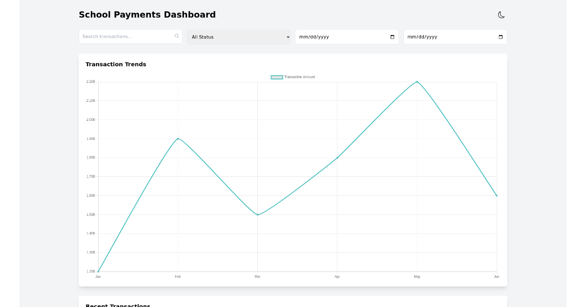Click the Jun endpoint of the trend line
The height and width of the screenshot is (307, 586).
(x=496, y=195)
